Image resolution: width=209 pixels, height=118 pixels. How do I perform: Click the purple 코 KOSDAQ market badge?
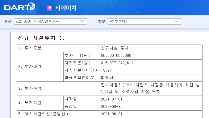coord(50,8)
